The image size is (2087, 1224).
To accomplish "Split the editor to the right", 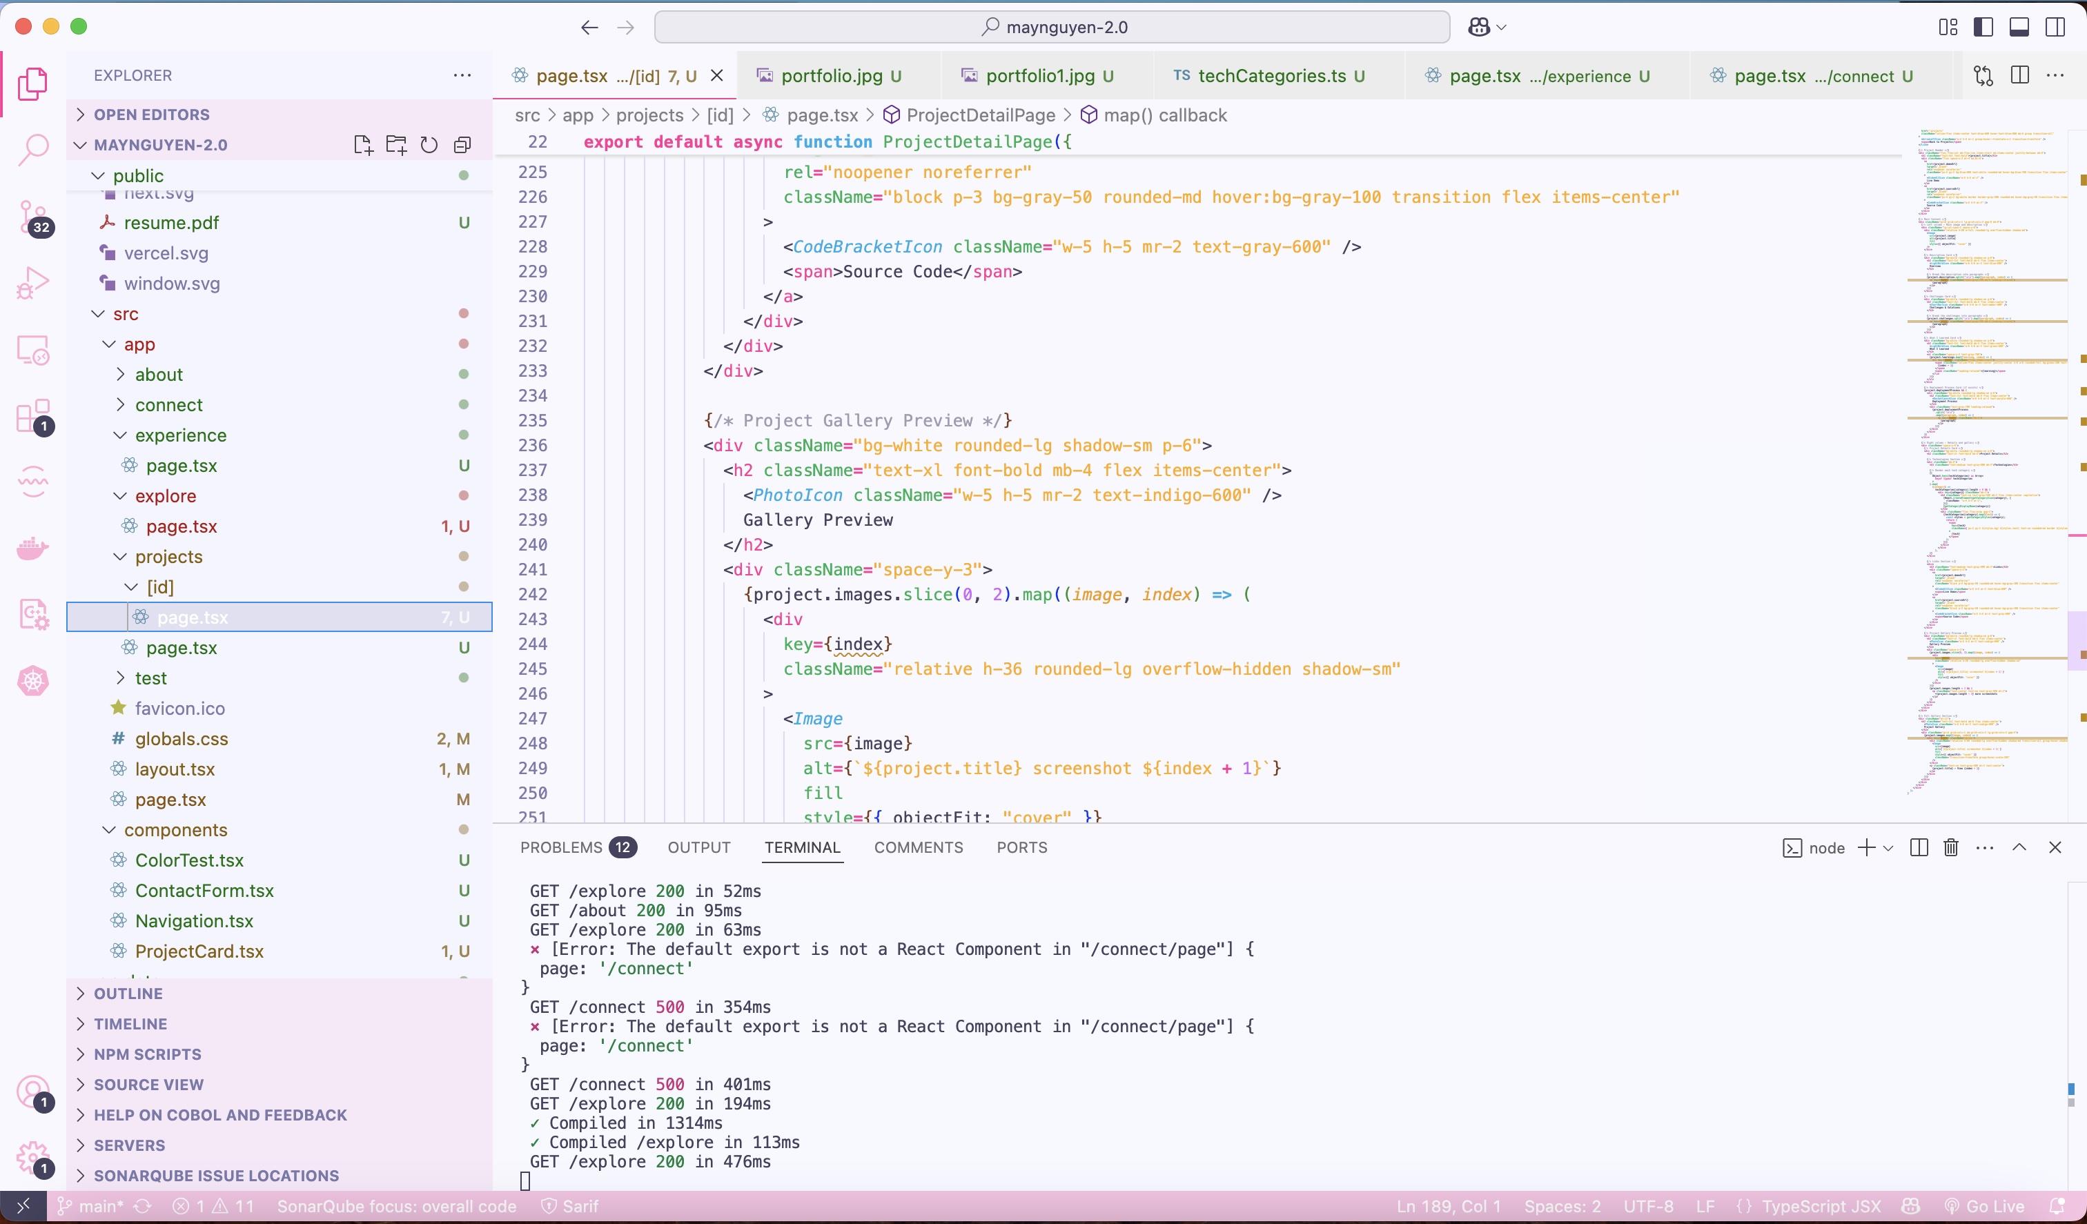I will coord(2020,75).
